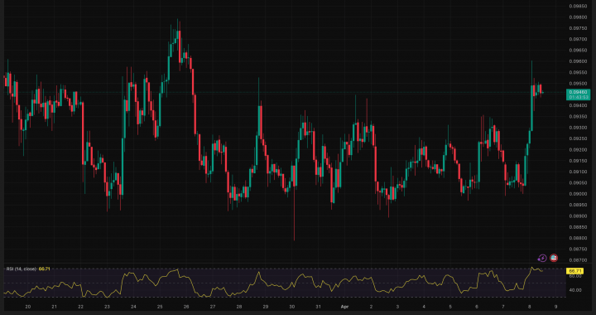Image resolution: width=596 pixels, height=315 pixels.
Task: Click the 0.08800 price axis label
Action: coord(578,238)
